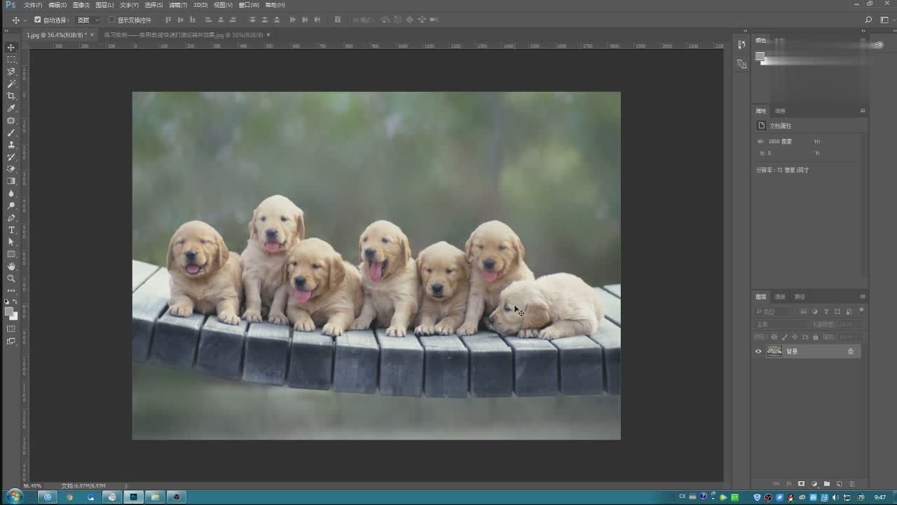Open the Layers panel menu
The height and width of the screenshot is (505, 897).
click(863, 297)
